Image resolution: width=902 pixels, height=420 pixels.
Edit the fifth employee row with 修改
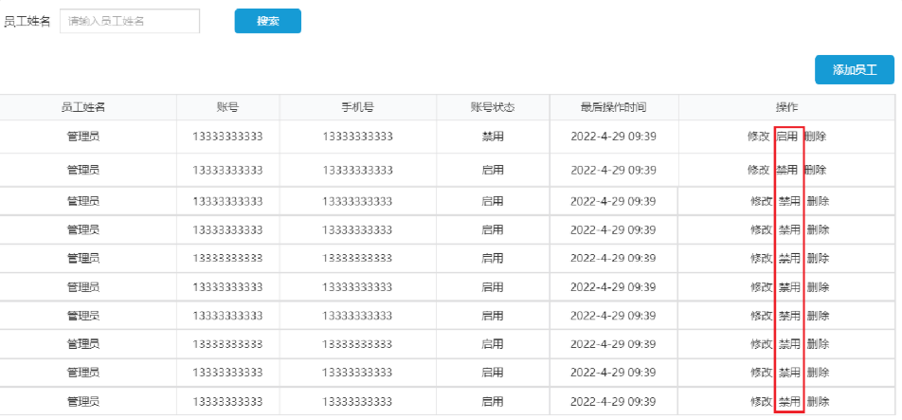click(x=761, y=258)
